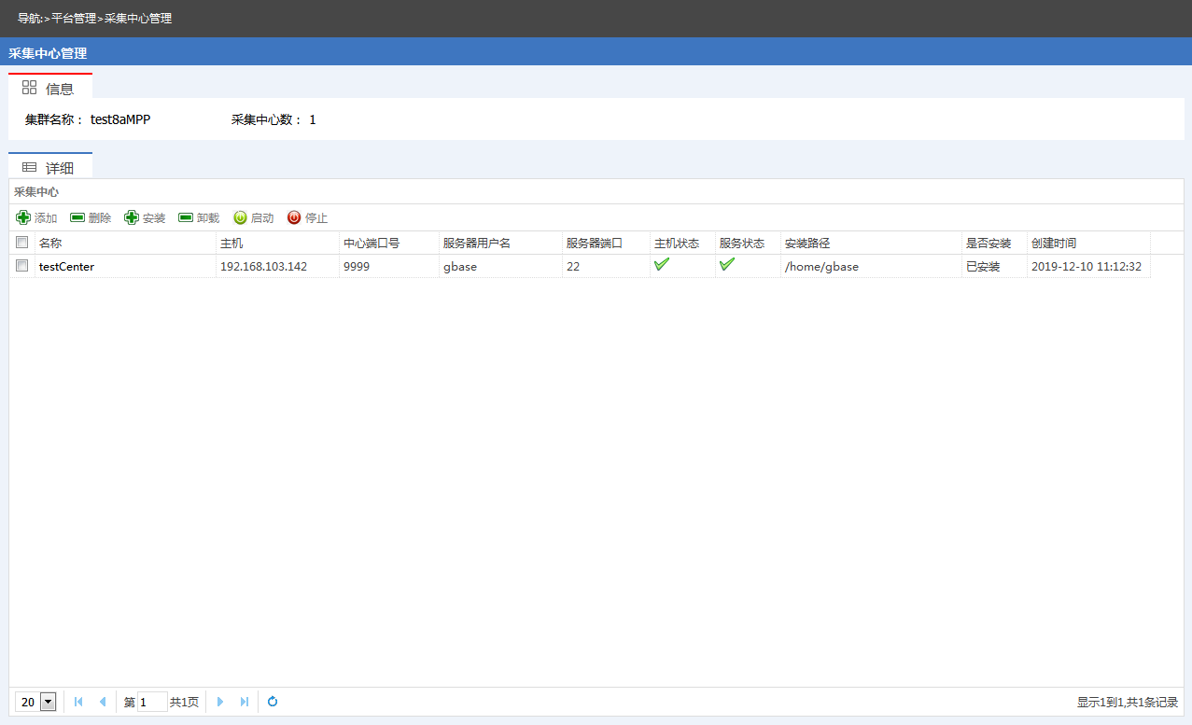Click the port cell 9999

pyautogui.click(x=358, y=267)
